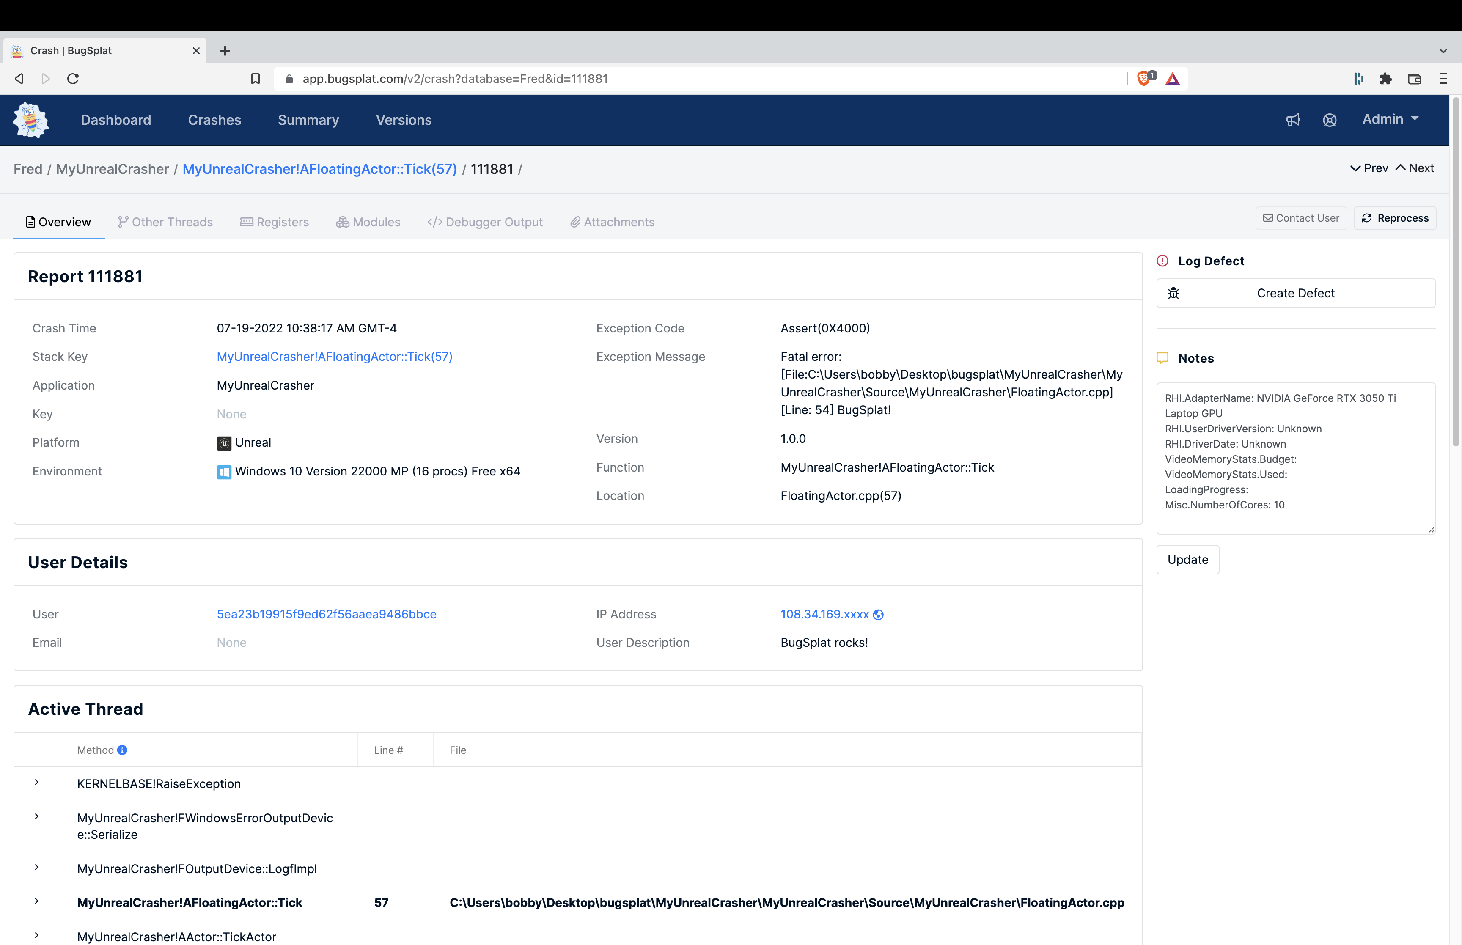Click the Line # column header
The width and height of the screenshot is (1462, 945).
pos(388,750)
